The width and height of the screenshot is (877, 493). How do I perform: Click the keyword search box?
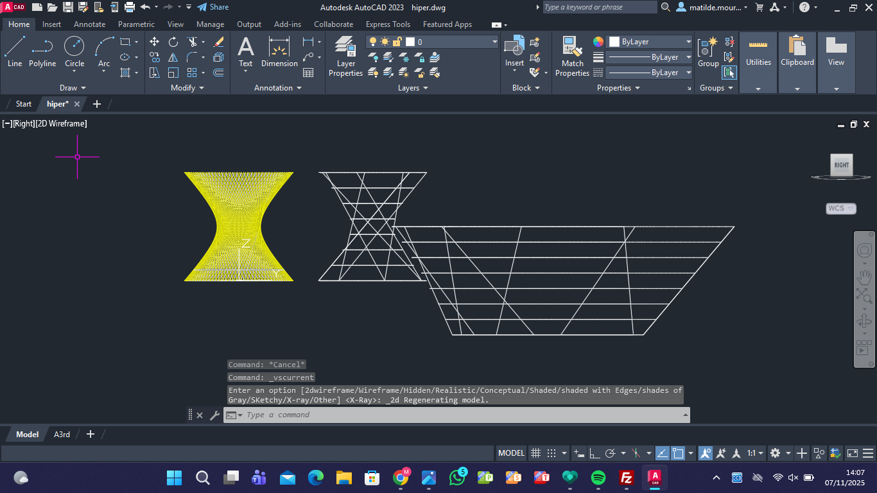click(x=600, y=7)
